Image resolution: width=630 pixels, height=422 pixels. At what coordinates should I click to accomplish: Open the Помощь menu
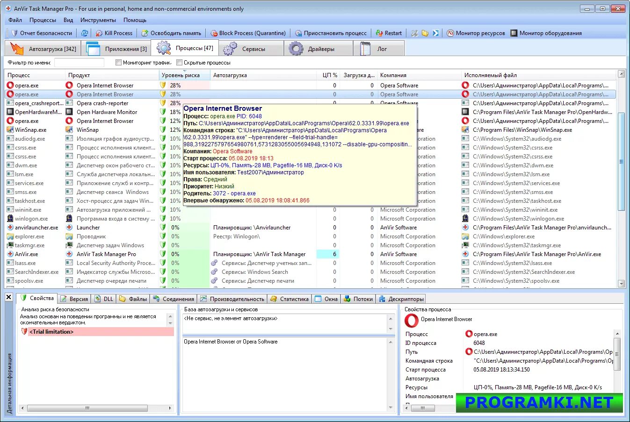pos(135,20)
